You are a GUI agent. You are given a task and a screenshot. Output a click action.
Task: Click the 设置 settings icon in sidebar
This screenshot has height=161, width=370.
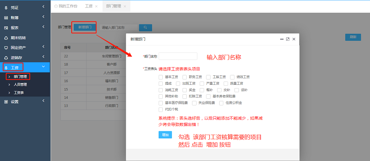click(6, 102)
